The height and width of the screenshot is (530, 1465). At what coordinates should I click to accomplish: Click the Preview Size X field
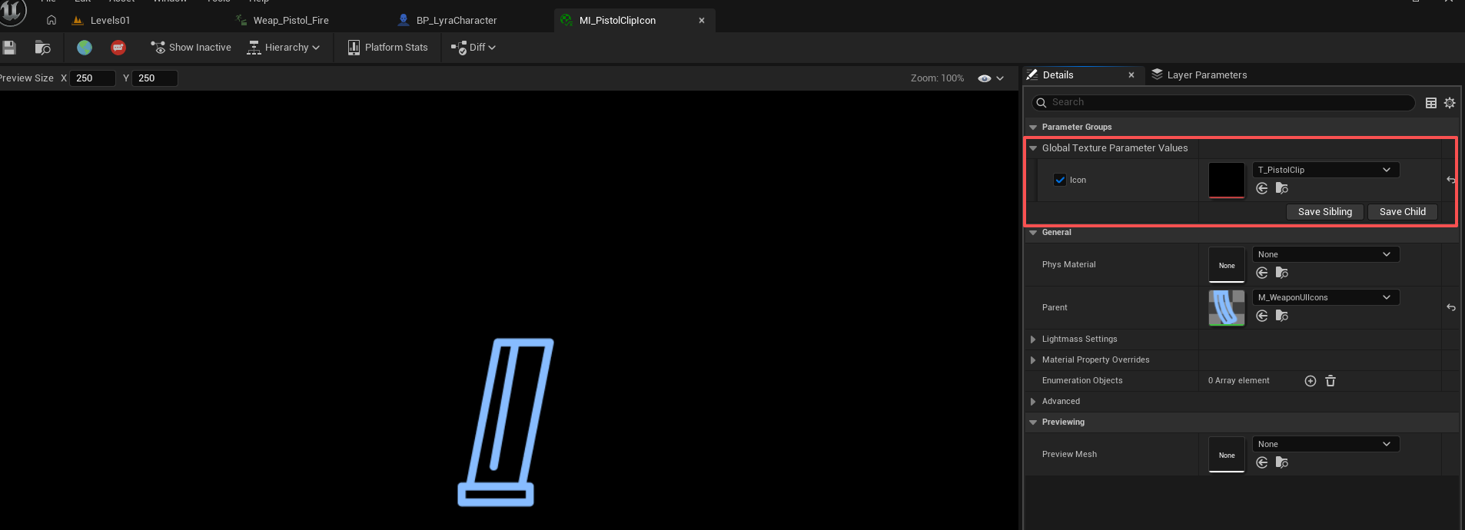93,78
